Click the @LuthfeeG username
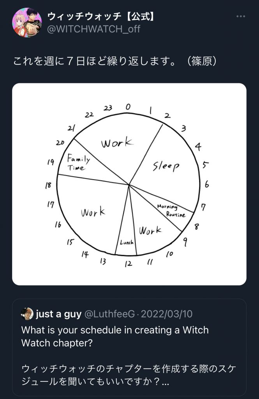 point(109,314)
